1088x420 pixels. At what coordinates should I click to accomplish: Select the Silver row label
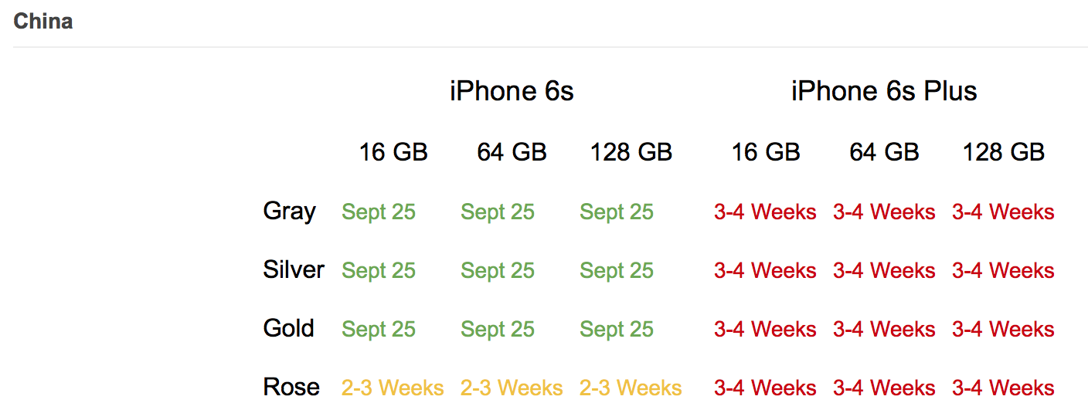click(294, 269)
